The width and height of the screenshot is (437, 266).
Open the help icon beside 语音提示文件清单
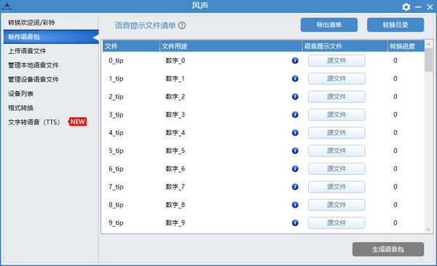click(x=182, y=26)
